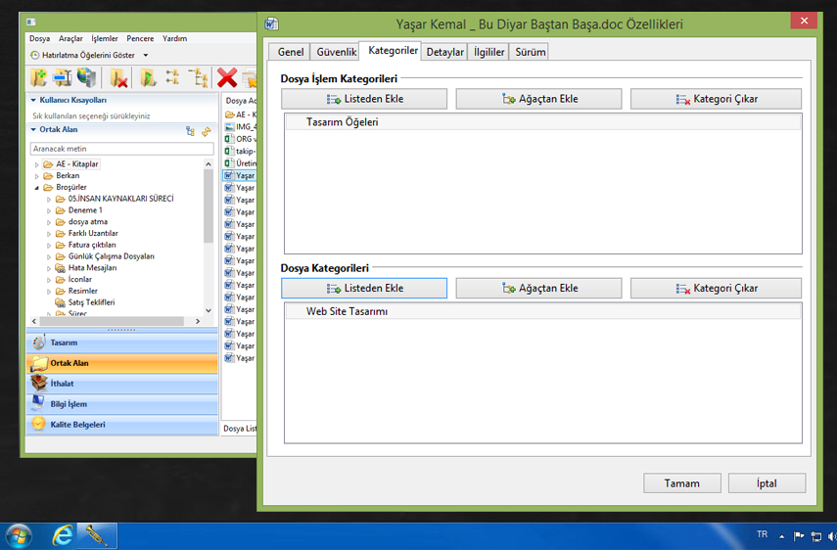Collapse the Broşürler folder
The image size is (837, 550).
click(x=37, y=188)
